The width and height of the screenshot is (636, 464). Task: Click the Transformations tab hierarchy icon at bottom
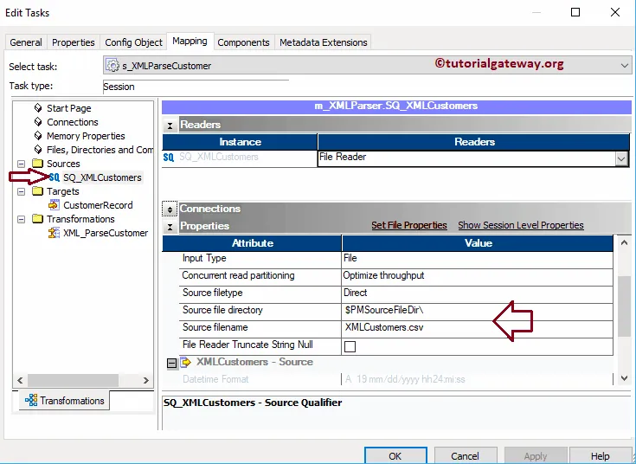(x=31, y=400)
